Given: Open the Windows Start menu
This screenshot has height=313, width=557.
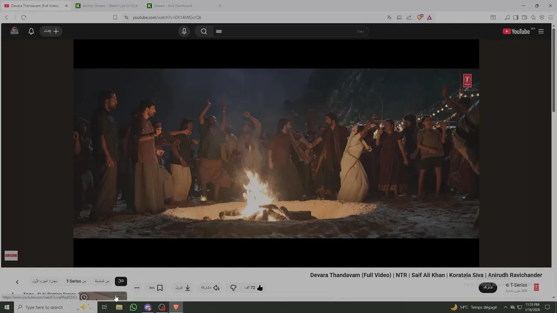Looking at the screenshot, I should click(x=7, y=307).
